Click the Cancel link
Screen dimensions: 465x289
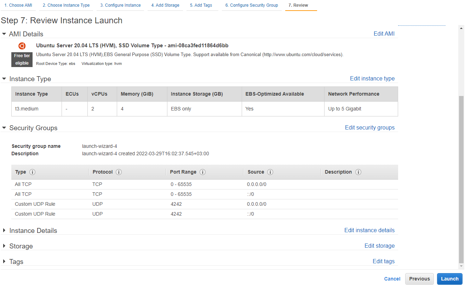pyautogui.click(x=392, y=279)
